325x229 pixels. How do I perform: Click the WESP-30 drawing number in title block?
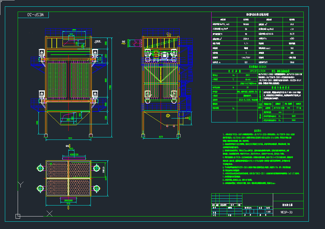coord(286,212)
